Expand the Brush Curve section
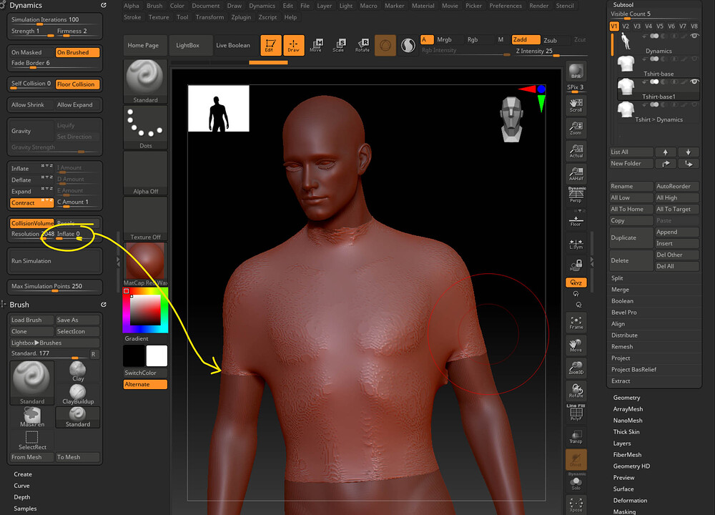715x515 pixels. coord(21,486)
